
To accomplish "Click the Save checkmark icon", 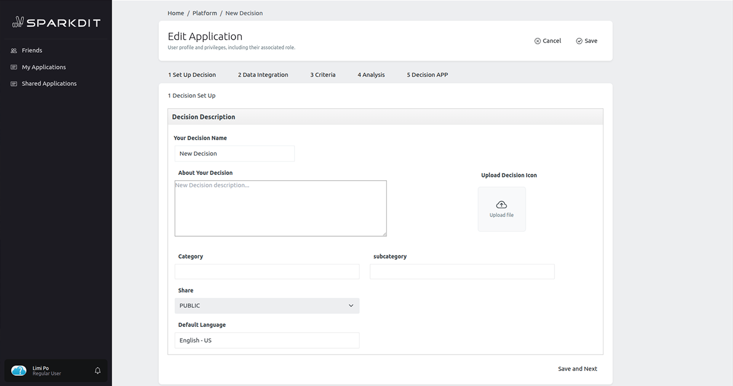I will [579, 41].
